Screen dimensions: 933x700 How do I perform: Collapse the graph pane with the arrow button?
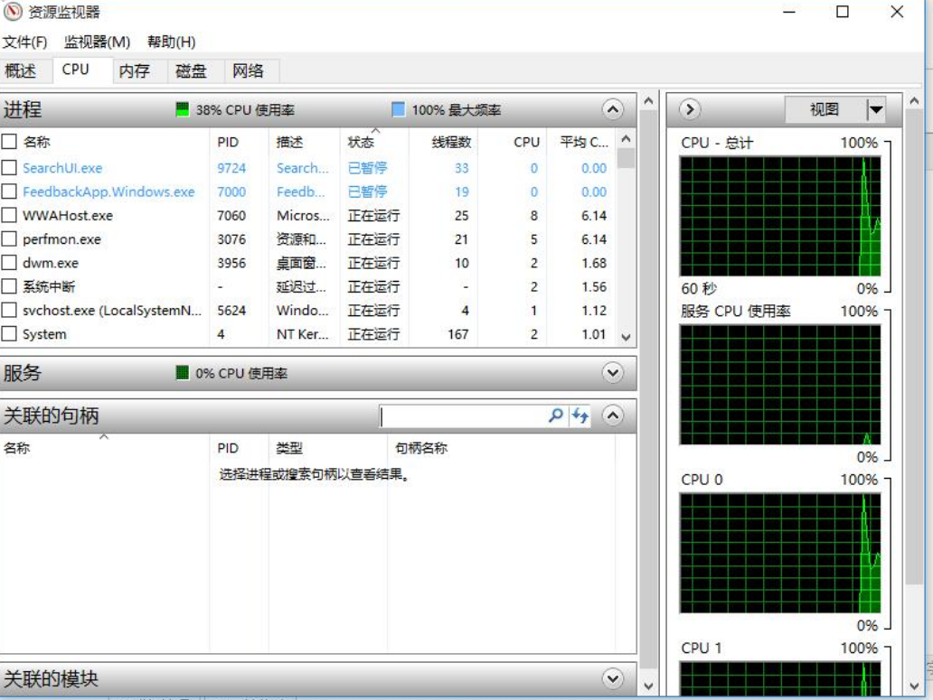pyautogui.click(x=690, y=109)
